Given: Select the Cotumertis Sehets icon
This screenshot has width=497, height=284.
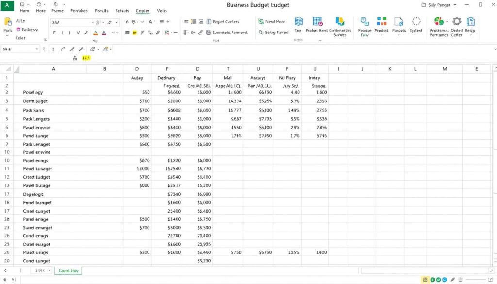Looking at the screenshot, I should pyautogui.click(x=340, y=23).
